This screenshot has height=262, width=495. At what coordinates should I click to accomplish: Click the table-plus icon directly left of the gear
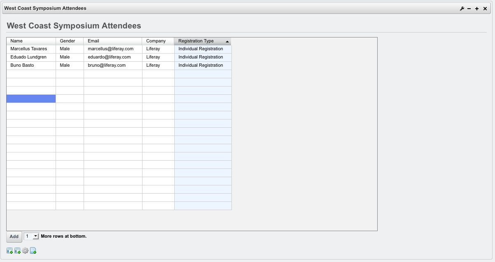(x=17, y=250)
